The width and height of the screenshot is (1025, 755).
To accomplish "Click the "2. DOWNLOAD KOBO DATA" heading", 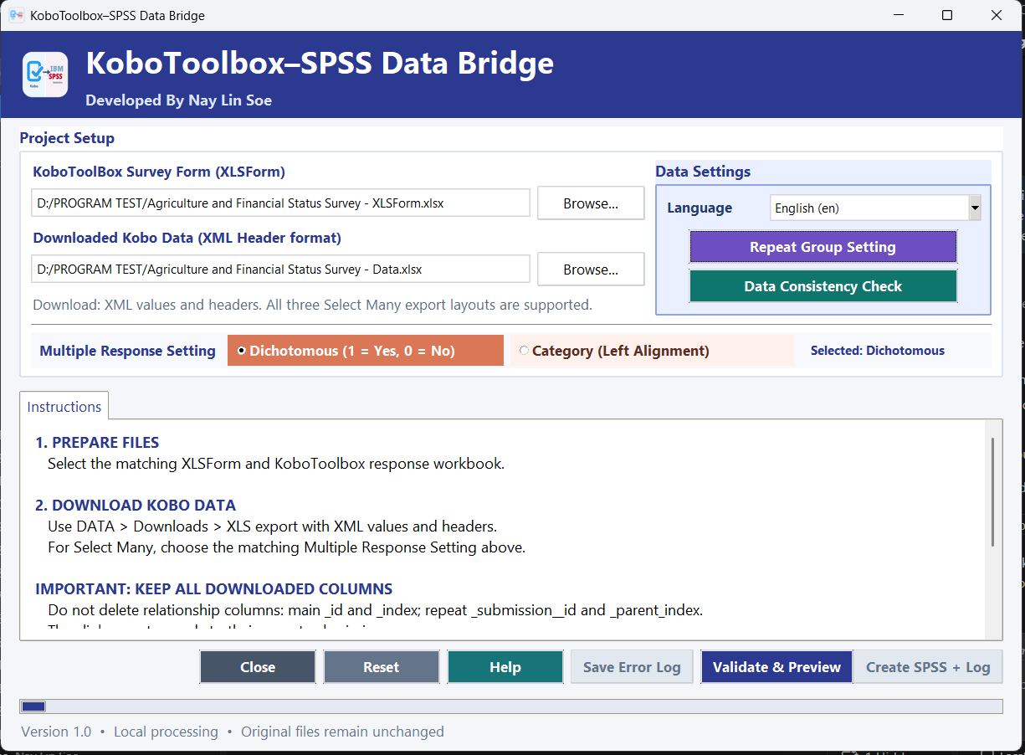I will 136,506.
